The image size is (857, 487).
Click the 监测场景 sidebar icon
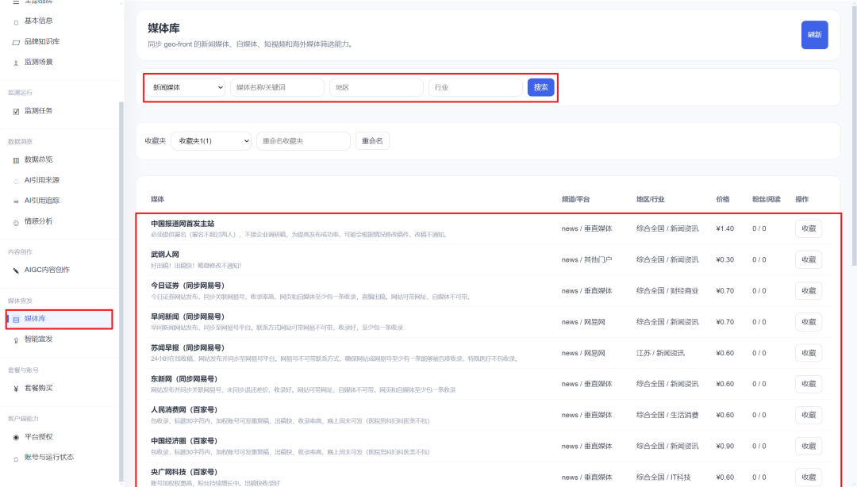16,63
